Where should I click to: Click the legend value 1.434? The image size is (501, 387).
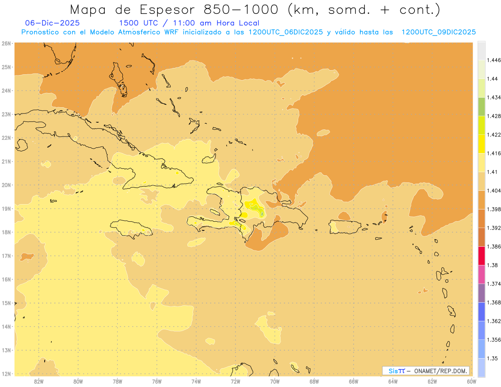click(x=494, y=97)
